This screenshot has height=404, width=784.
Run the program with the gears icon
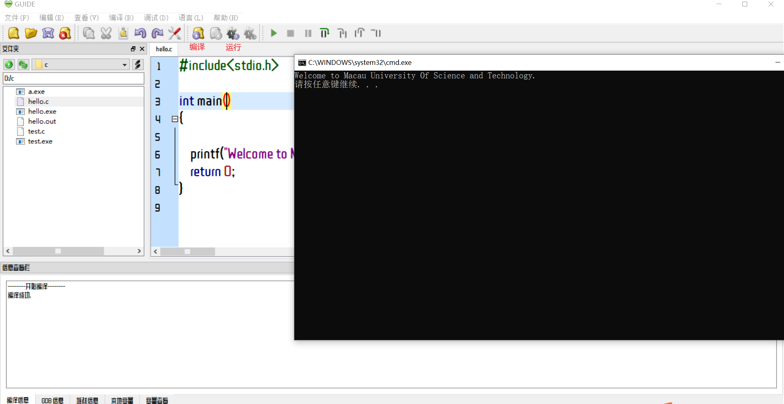(233, 33)
